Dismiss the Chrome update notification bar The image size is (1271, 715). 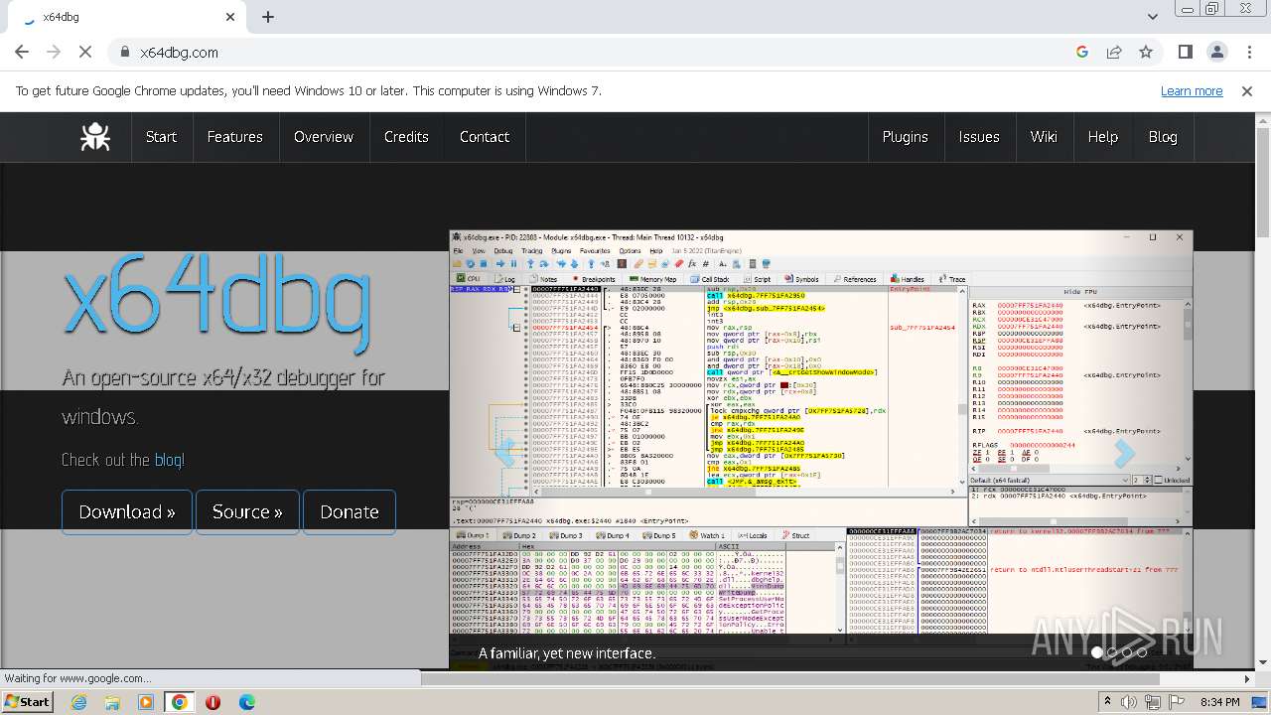1247,90
